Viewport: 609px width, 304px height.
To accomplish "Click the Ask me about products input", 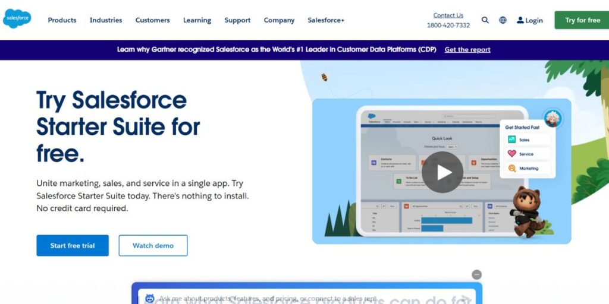I will click(307, 299).
